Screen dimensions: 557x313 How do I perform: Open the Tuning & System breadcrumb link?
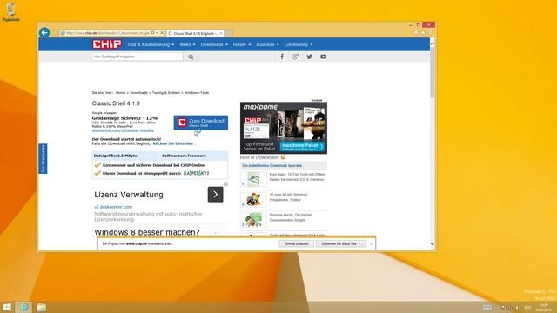pyautogui.click(x=166, y=93)
